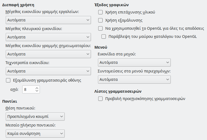This screenshot has width=207, height=140.
Task: Enable the 'Χρήση επιτάχυνσης υλικού' checkbox
Action: pyautogui.click(x=100, y=12)
